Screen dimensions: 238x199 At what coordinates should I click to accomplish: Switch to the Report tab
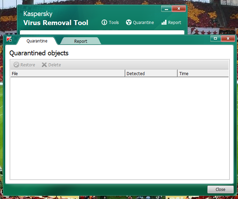[x=81, y=41]
